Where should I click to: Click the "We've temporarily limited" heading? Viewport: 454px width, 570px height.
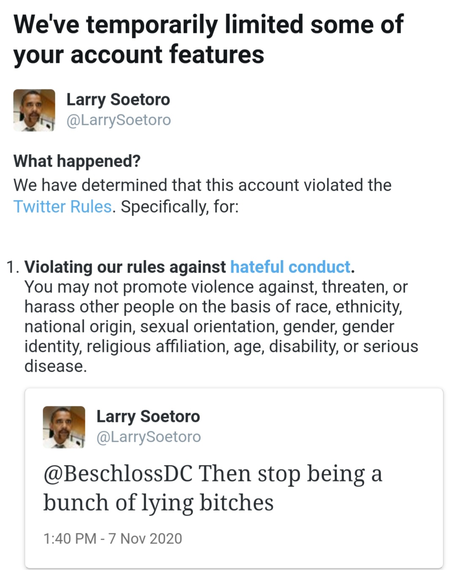(208, 24)
